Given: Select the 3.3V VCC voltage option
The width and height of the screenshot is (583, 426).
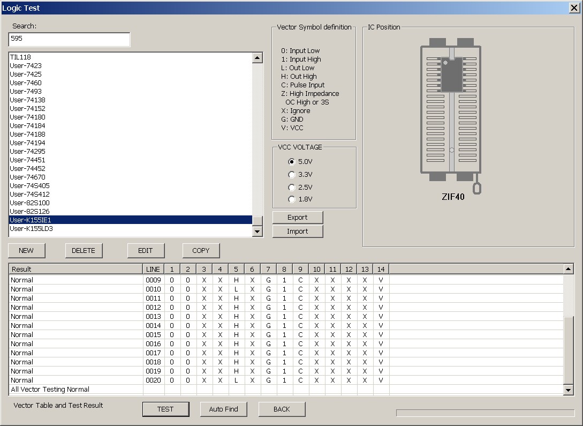Looking at the screenshot, I should pyautogui.click(x=292, y=174).
